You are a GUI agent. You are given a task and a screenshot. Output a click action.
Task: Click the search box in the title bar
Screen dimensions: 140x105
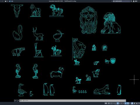click(x=121, y=1)
